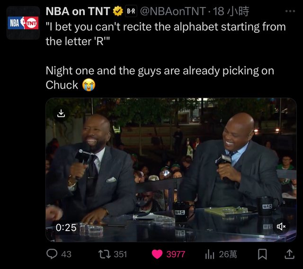Unmute the video speaker icon
Image resolution: width=303 pixels, height=269 pixels.
tap(281, 226)
